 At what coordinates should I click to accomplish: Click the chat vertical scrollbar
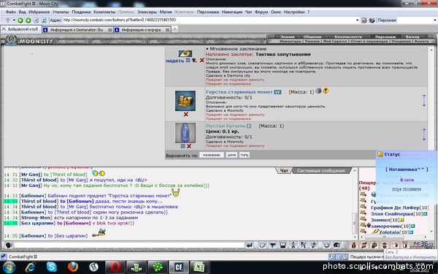[x=355, y=204]
